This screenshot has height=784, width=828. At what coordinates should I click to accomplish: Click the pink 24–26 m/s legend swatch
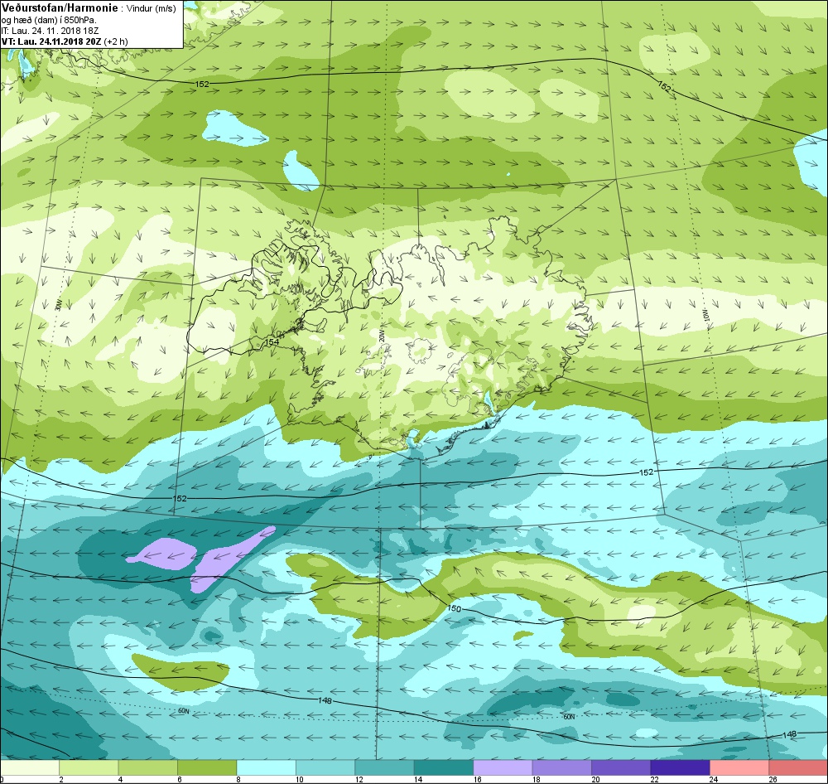[739, 767]
